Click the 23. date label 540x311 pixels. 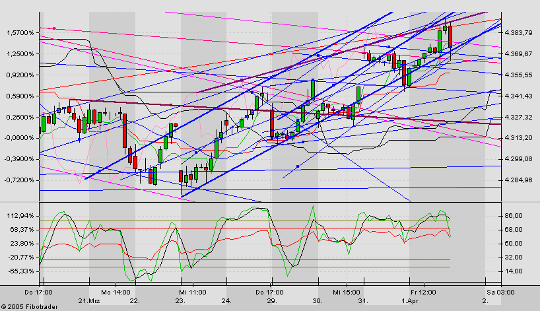180,301
